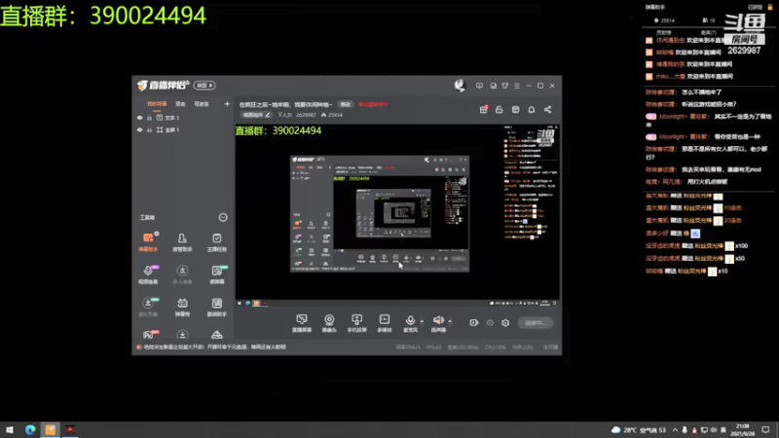The image size is (779, 438).
Task: Click the orange app icon on taskbar
Action: coord(51,429)
